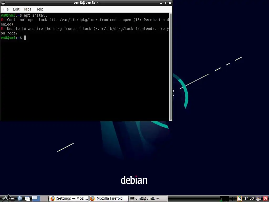Launch the file manager from the panel
This screenshot has width=269, height=202.
tap(12, 199)
